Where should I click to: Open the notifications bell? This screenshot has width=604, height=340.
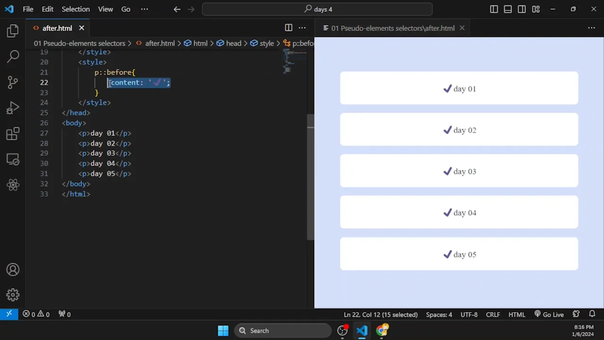pos(592,314)
